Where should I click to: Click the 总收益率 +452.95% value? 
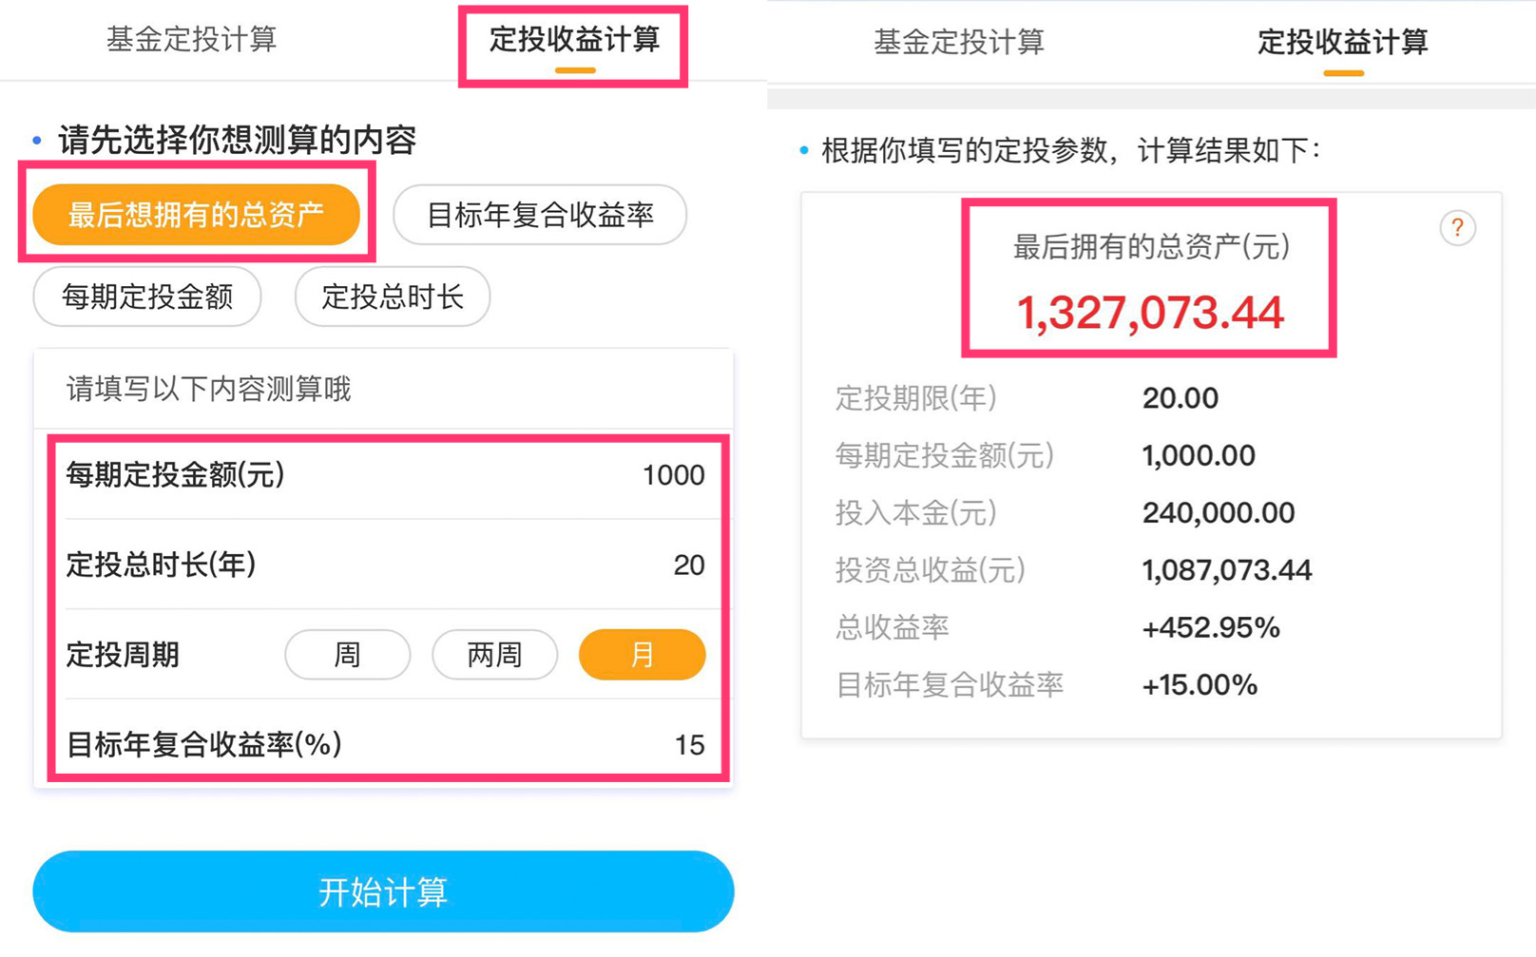1212,627
